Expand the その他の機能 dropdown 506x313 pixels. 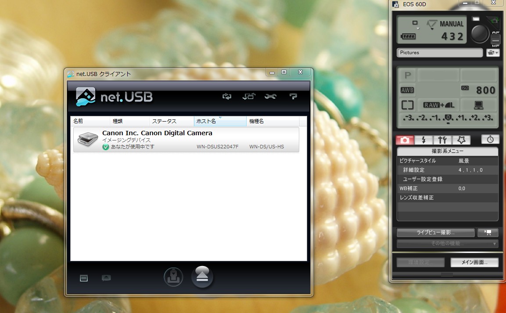pyautogui.click(x=447, y=244)
